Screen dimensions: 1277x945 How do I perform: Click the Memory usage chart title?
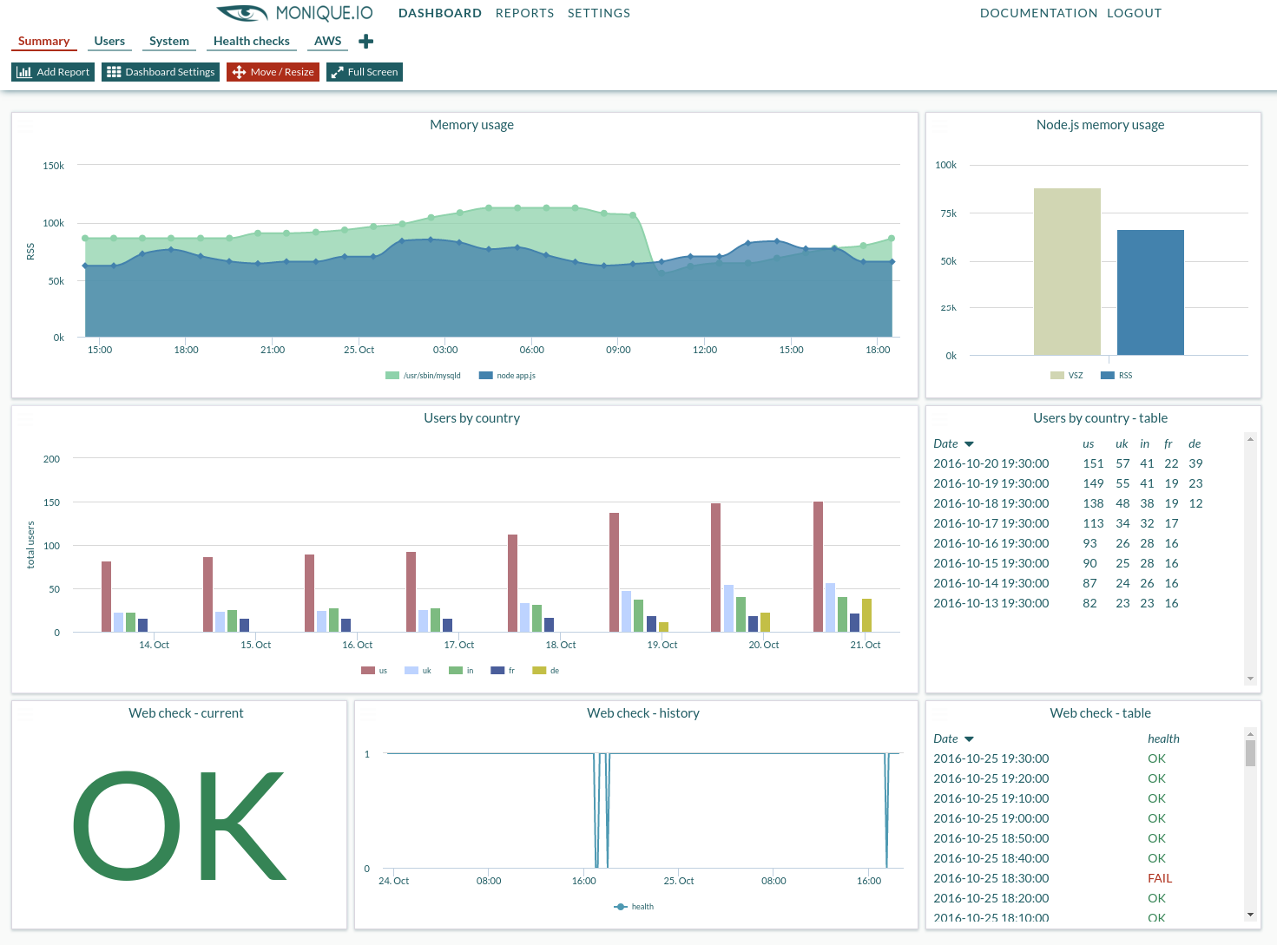click(471, 125)
